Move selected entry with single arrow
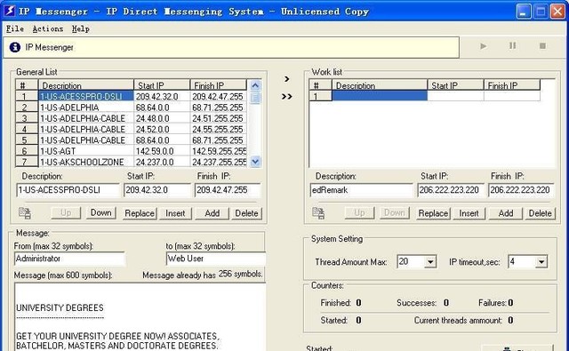This screenshot has width=569, height=351. pos(286,79)
